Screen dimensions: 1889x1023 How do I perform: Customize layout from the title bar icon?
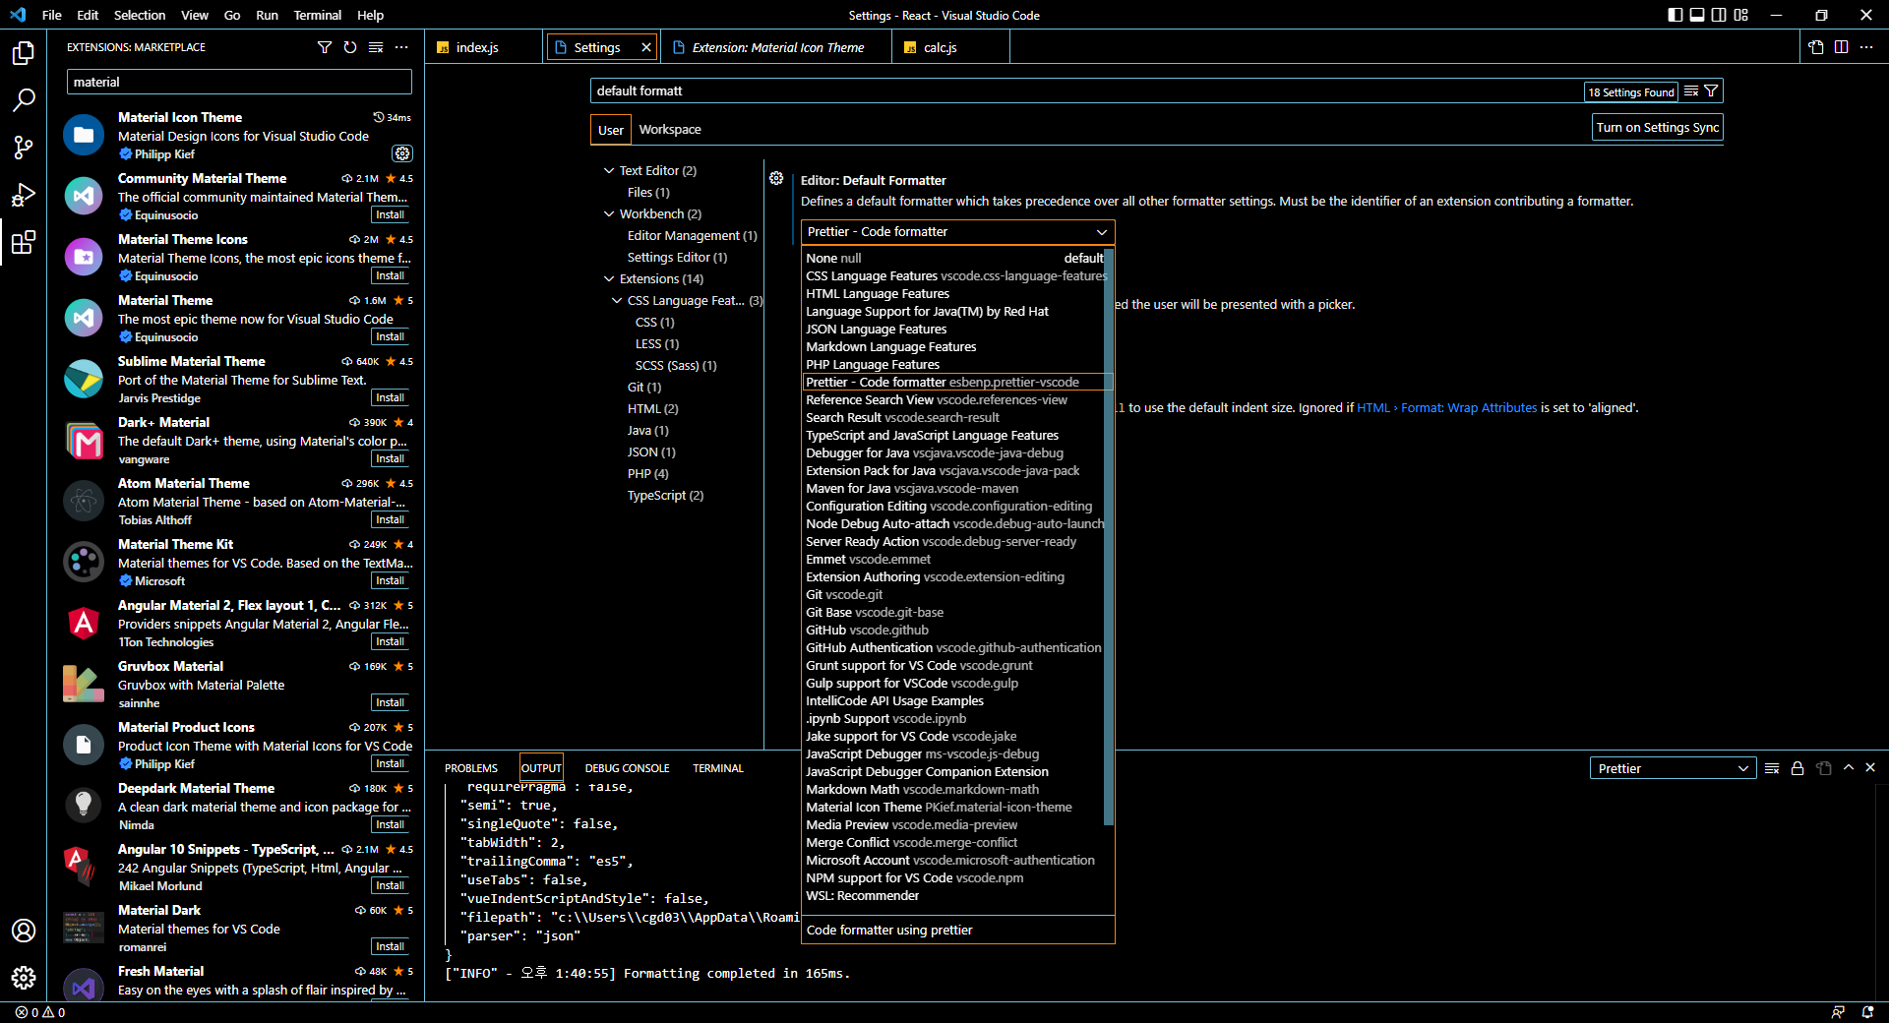(1741, 15)
